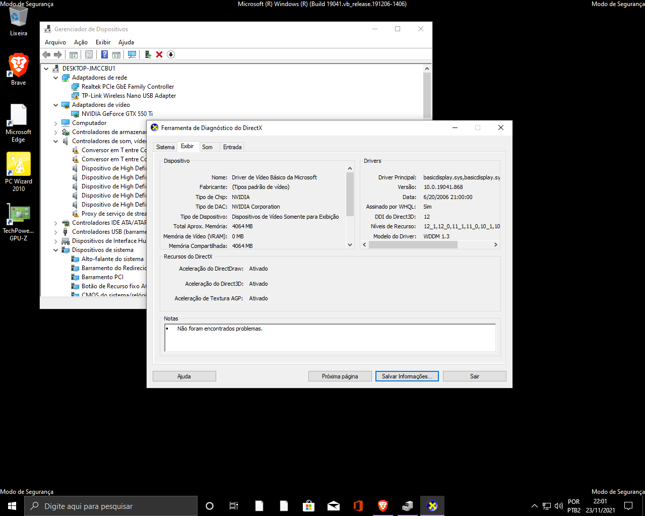The height and width of the screenshot is (516, 645).
Task: Expand Controladores USB node
Action: coord(55,232)
